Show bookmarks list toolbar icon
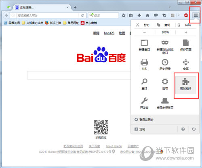This screenshot has width=202, height=168. (131, 15)
